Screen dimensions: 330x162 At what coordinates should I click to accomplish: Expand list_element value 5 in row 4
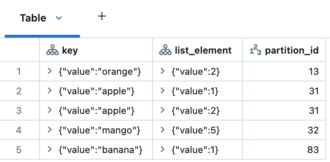click(x=162, y=130)
